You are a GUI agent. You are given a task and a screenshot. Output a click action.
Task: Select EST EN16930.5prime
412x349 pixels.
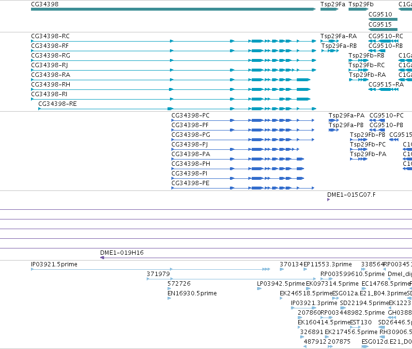[192, 293]
